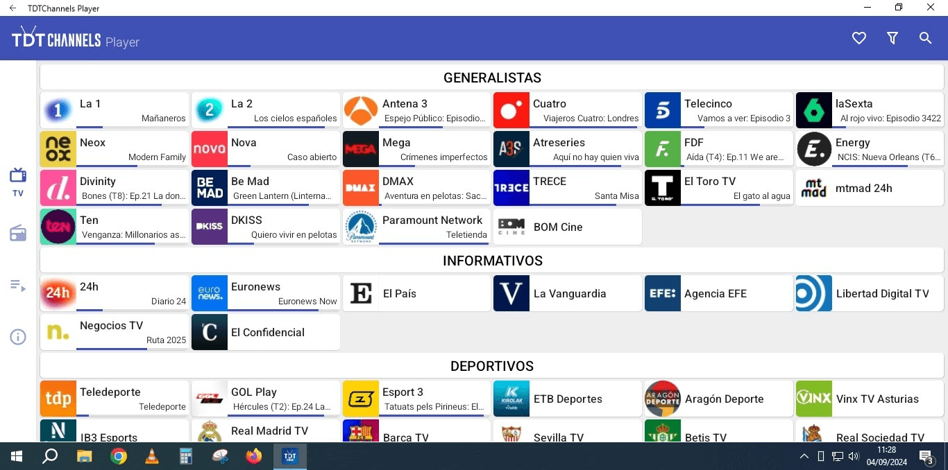Open the ETB Deportes channel name
Image resolution: width=948 pixels, height=470 pixels.
(x=568, y=399)
